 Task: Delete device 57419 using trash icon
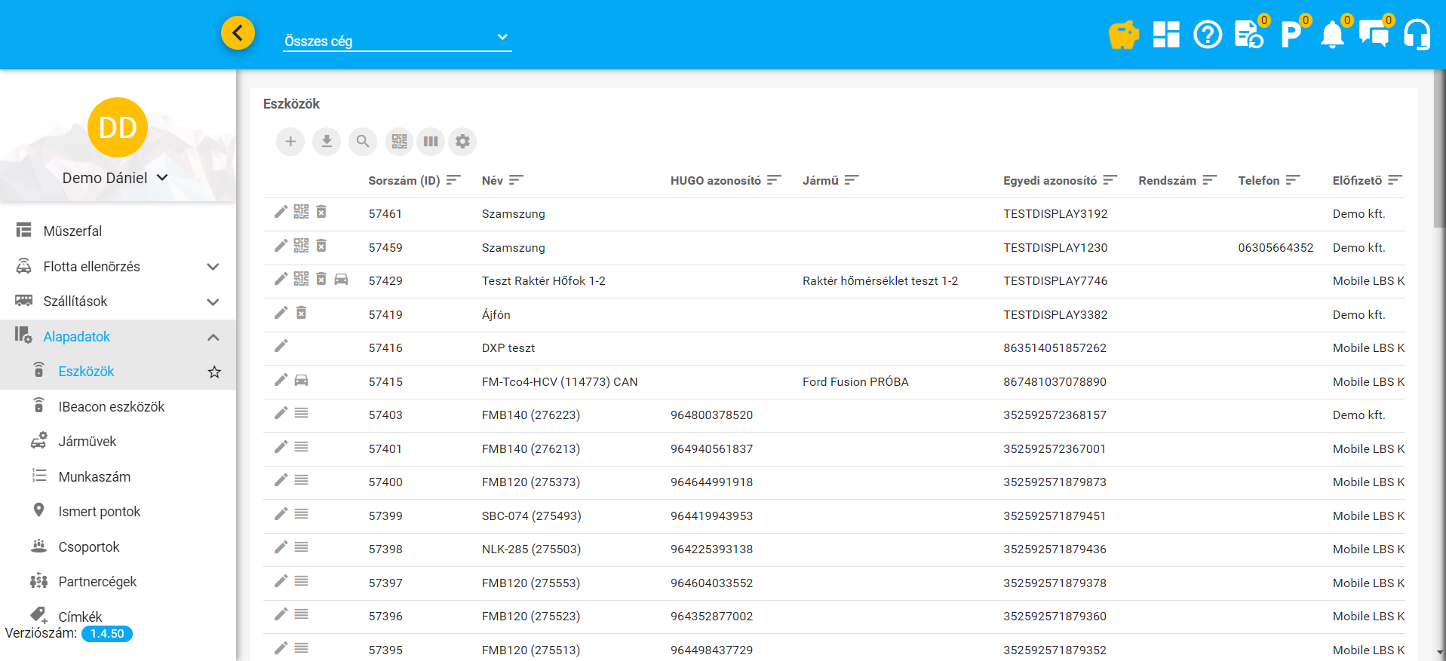[x=301, y=313]
